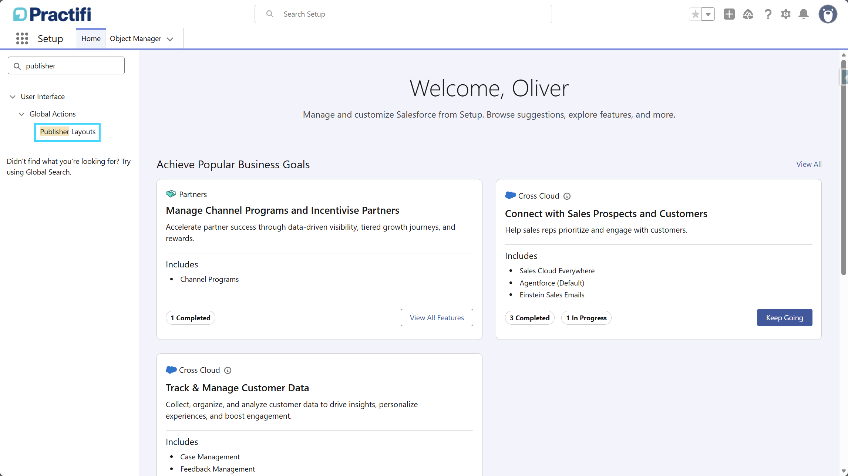Viewport: 848px width, 476px height.
Task: Click the 3 Completed badge
Action: (x=529, y=318)
